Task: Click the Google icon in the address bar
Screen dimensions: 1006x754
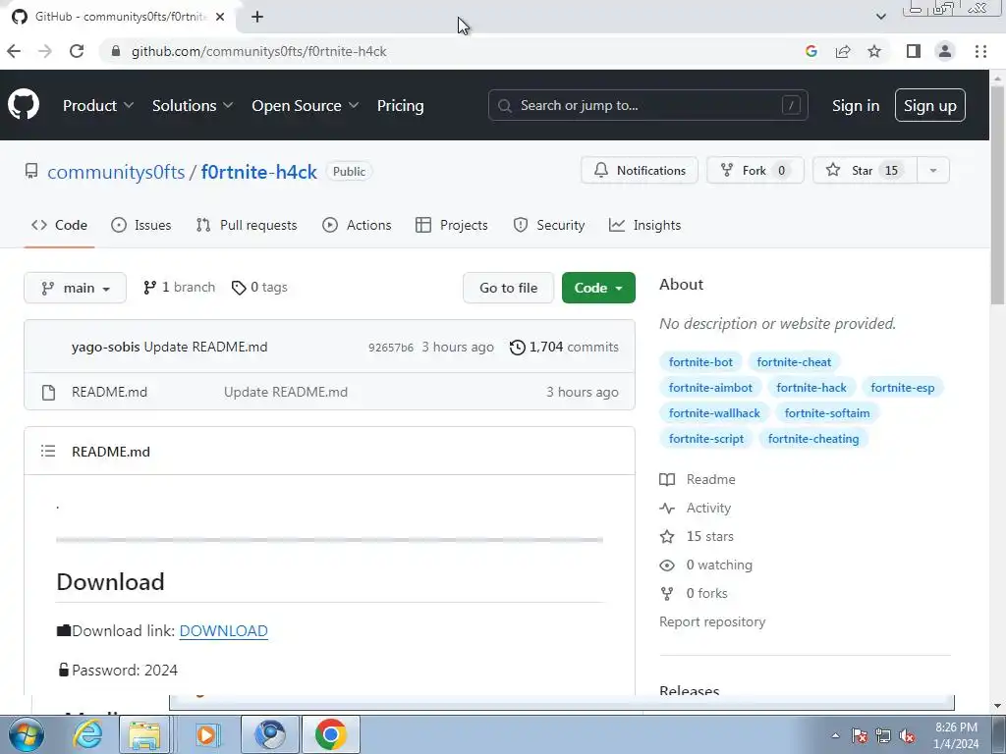Action: pos(810,51)
